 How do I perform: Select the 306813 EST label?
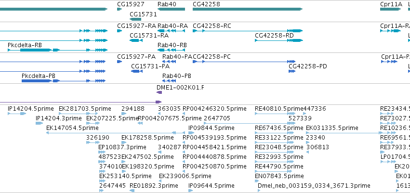pos(317,147)
